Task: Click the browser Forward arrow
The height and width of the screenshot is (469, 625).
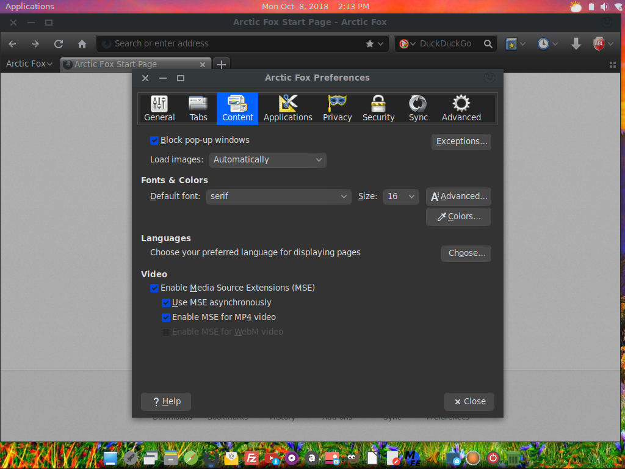Action: tap(35, 44)
